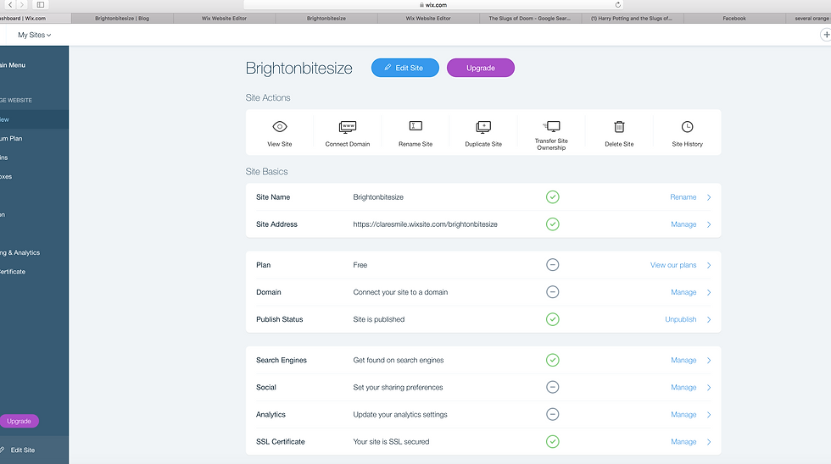Click Safari forward arrow button
The image size is (831, 464).
[x=22, y=5]
